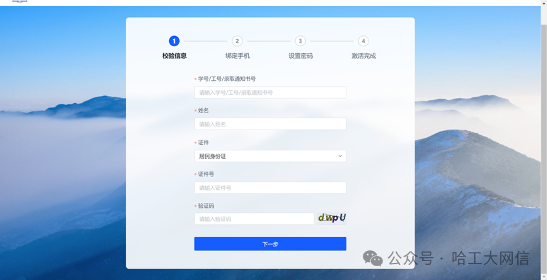This screenshot has height=280, width=547.
Task: Click into the 姓名 name field
Action: tap(270, 124)
